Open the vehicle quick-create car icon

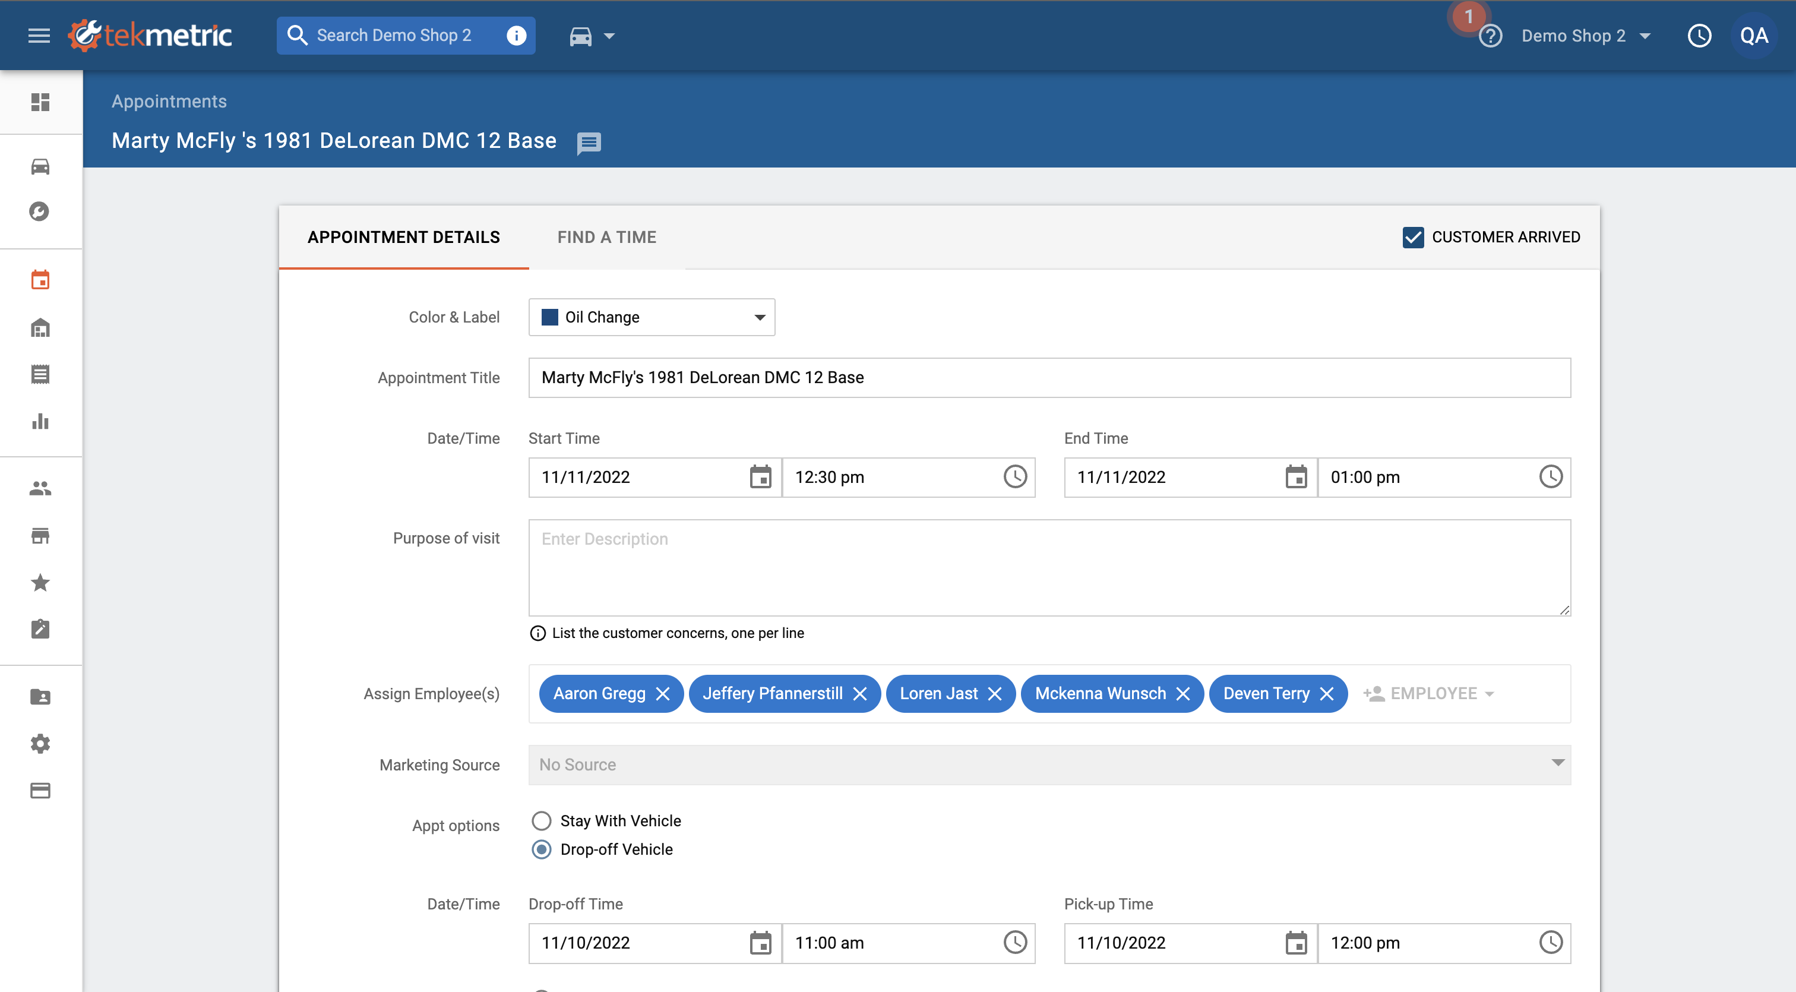[x=580, y=36]
